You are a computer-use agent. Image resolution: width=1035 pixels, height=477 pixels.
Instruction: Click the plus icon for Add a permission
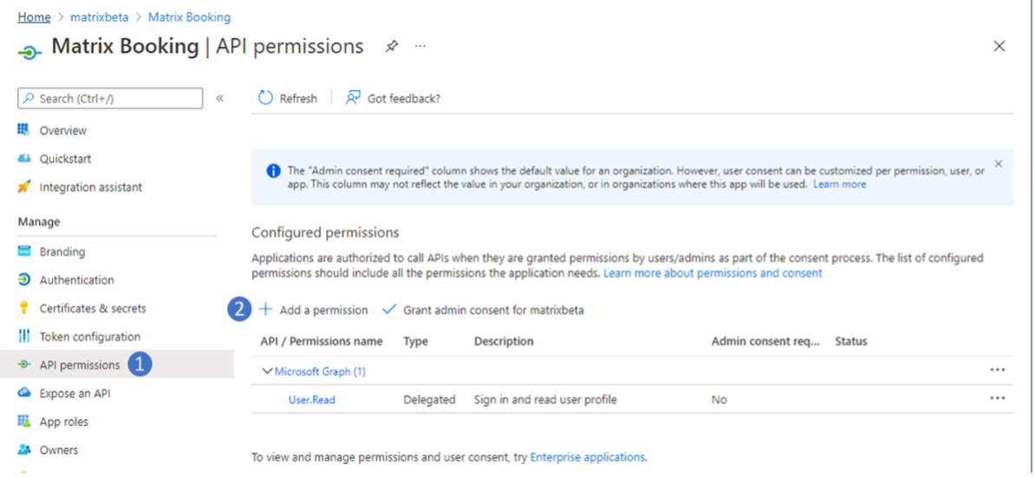[266, 310]
